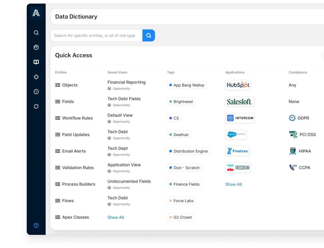
Task: Open the Objects entity list
Action: tap(66, 85)
